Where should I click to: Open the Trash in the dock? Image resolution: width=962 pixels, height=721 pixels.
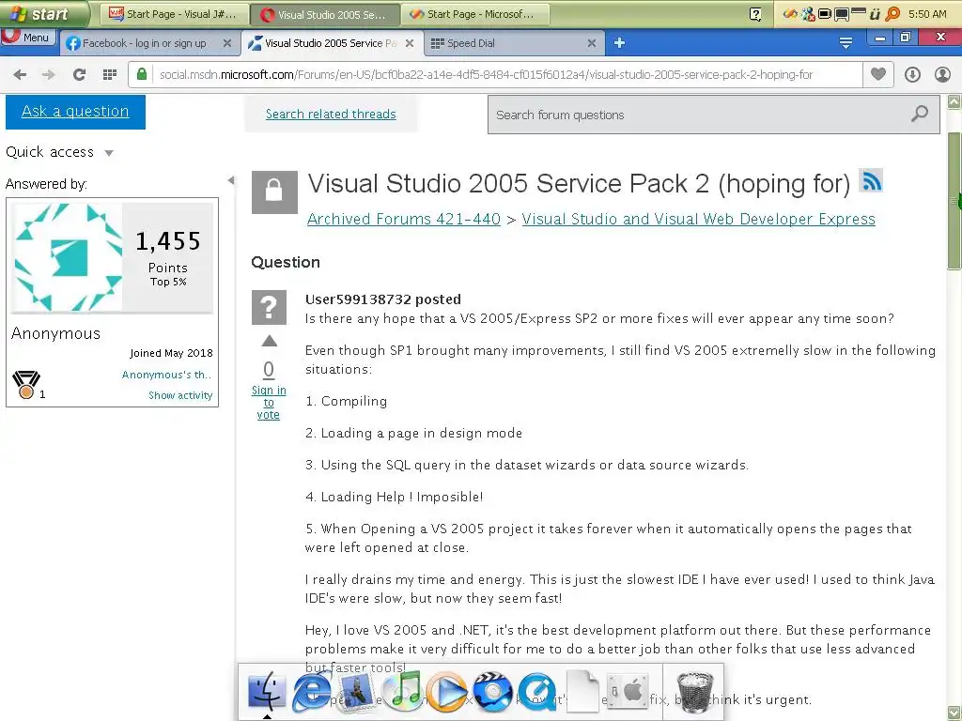695,692
